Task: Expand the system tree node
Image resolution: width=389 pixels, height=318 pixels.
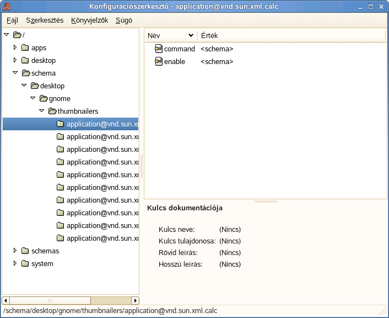Action: [x=15, y=263]
